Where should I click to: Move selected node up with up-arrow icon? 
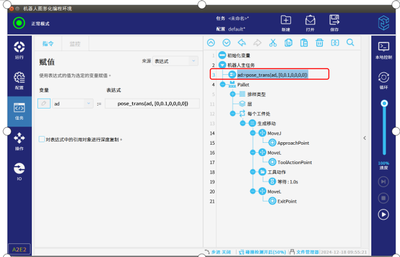pos(210,42)
